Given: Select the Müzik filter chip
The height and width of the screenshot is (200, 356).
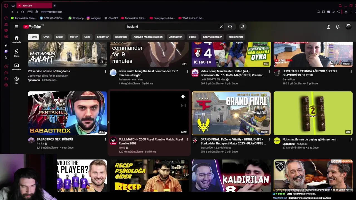Looking at the screenshot, I should click(60, 37).
